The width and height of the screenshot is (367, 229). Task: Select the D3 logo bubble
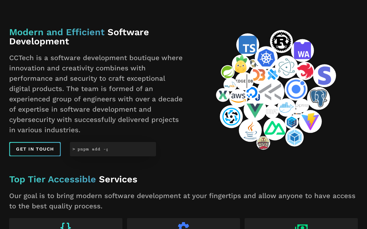click(259, 75)
